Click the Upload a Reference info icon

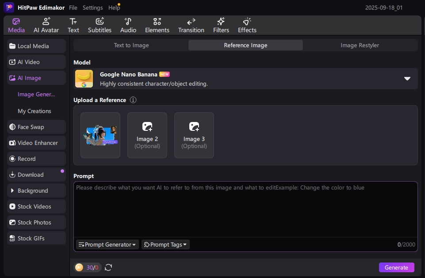pyautogui.click(x=133, y=100)
